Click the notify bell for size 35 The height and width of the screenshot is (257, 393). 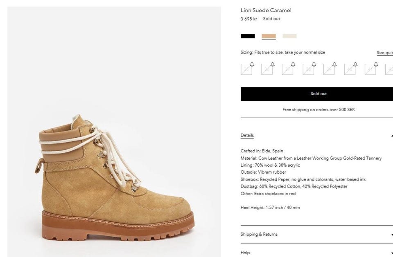click(x=252, y=65)
